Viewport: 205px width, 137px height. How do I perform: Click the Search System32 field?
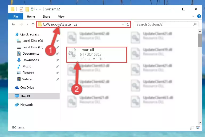pyautogui.click(x=166, y=25)
